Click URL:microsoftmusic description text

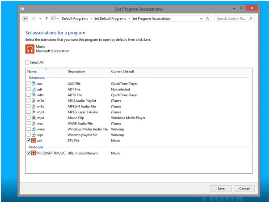[x=83, y=153]
